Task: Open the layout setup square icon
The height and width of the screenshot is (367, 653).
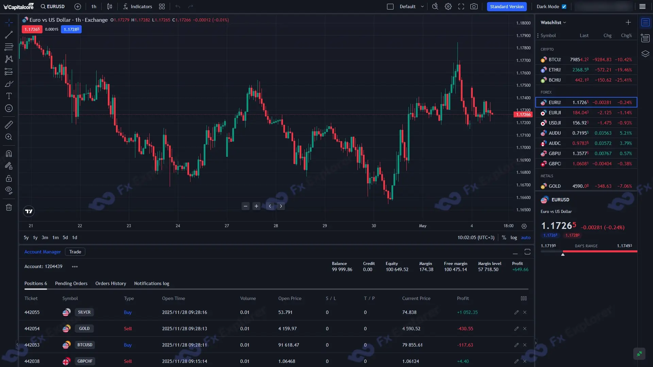Action: click(390, 6)
